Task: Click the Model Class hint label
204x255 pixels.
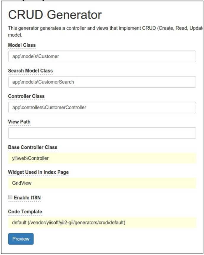Action: (x=22, y=45)
